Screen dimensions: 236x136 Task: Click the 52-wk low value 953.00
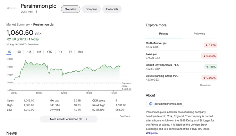pyautogui.click(x=120, y=110)
